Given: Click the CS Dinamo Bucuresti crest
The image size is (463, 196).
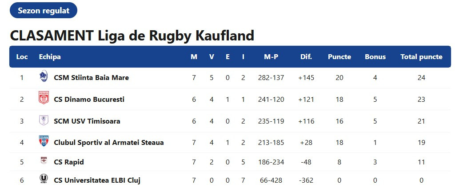Looking at the screenshot, I should (x=44, y=99).
